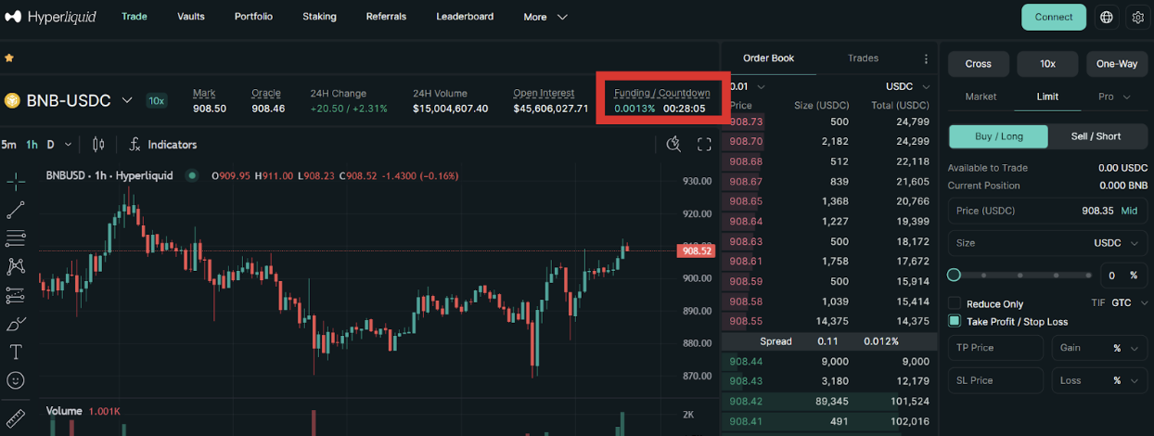Select the Market order tab
The width and height of the screenshot is (1154, 436).
pyautogui.click(x=981, y=96)
